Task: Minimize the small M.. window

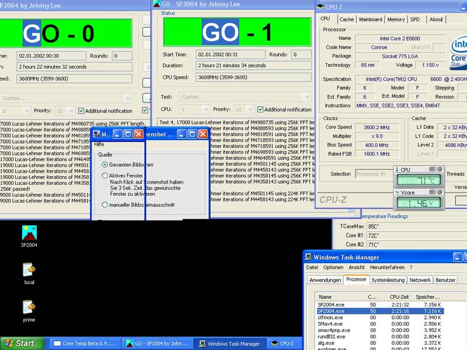Action: 117,134
